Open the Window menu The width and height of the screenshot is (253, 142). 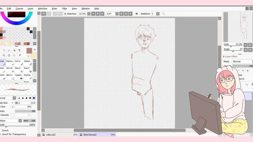[x=85, y=9]
